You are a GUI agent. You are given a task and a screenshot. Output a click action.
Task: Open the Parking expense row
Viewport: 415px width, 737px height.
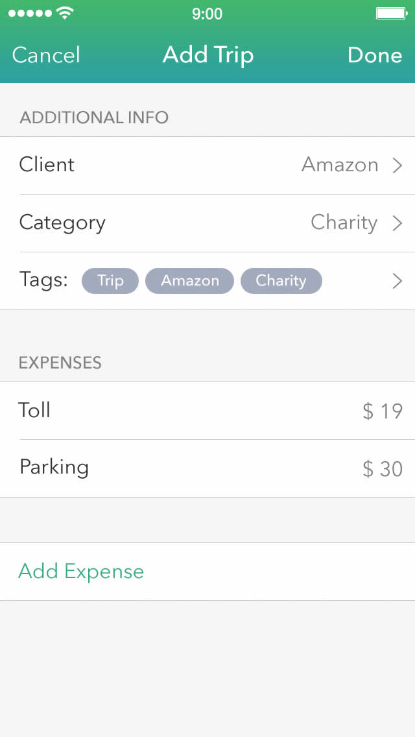pos(54,468)
